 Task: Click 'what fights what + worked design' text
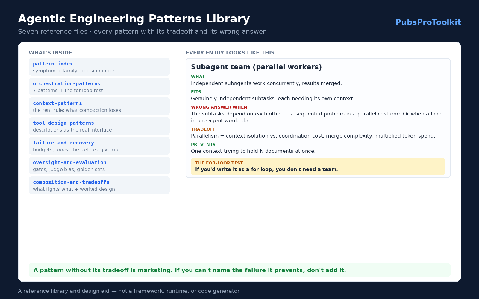pyautogui.click(x=74, y=189)
